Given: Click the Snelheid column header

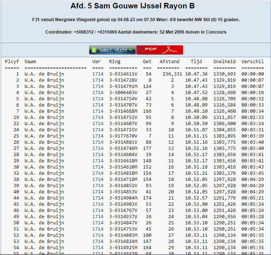Looking at the screenshot, I should (225, 62).
